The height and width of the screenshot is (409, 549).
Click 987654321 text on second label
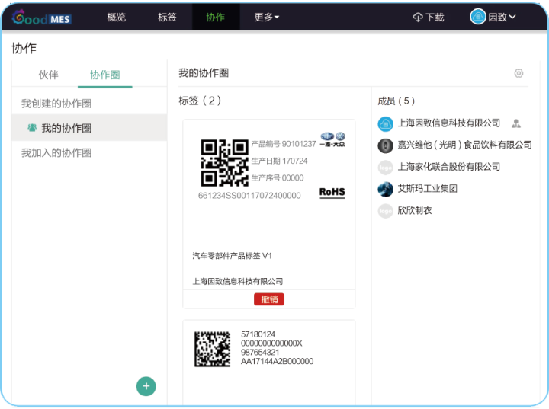(260, 353)
